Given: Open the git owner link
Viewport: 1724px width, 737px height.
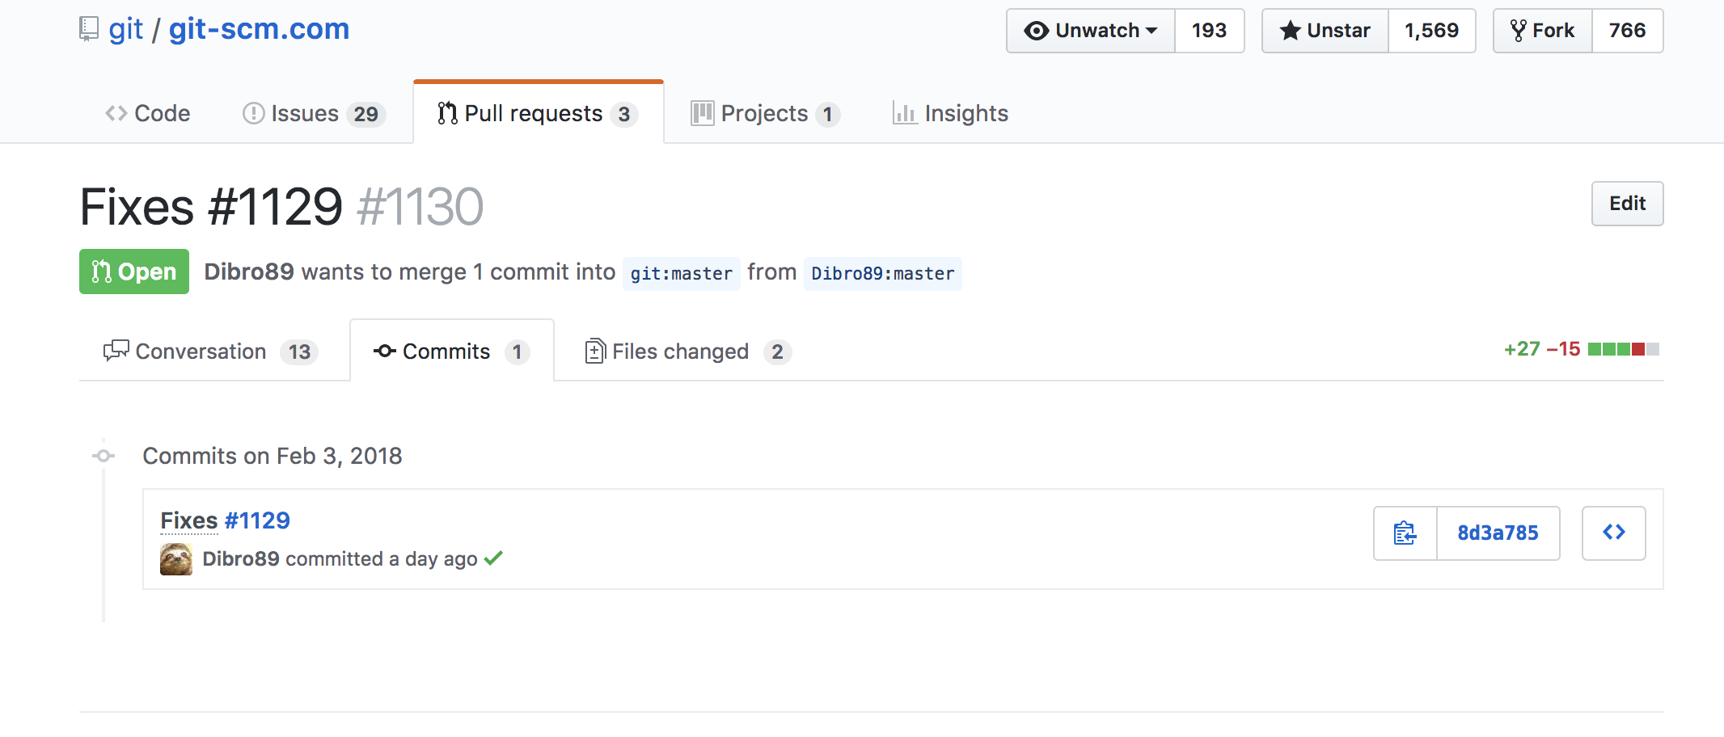Looking at the screenshot, I should [126, 29].
